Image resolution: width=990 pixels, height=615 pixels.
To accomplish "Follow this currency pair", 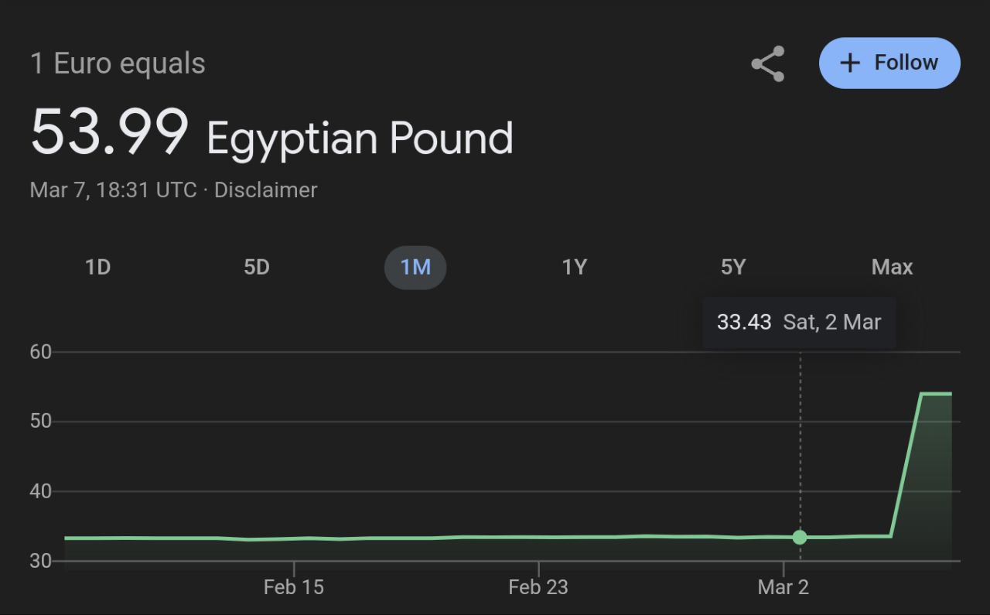I will [x=889, y=63].
